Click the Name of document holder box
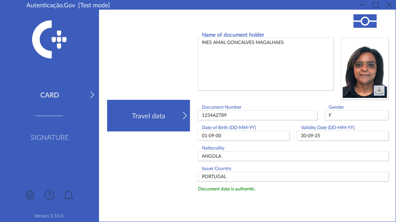This screenshot has width=396, height=222. pos(265,64)
